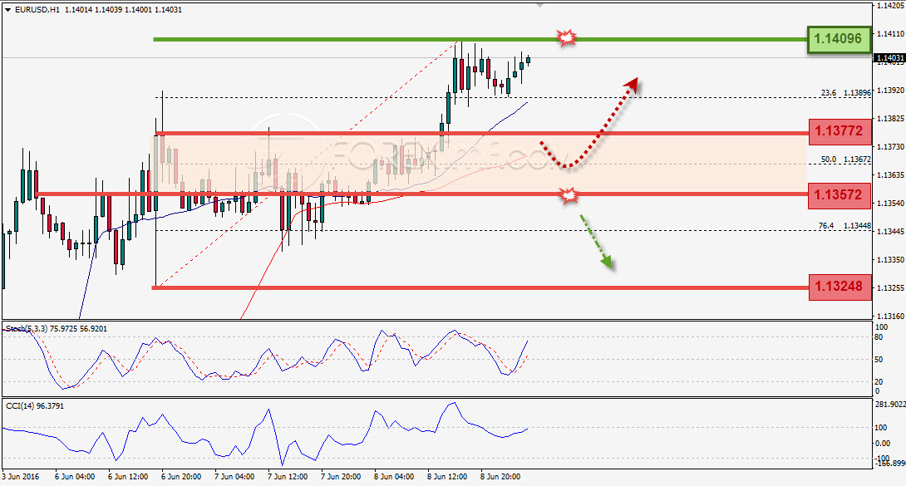Click the 0.00 value on CCI scale
The width and height of the screenshot is (906, 486).
tap(883, 444)
